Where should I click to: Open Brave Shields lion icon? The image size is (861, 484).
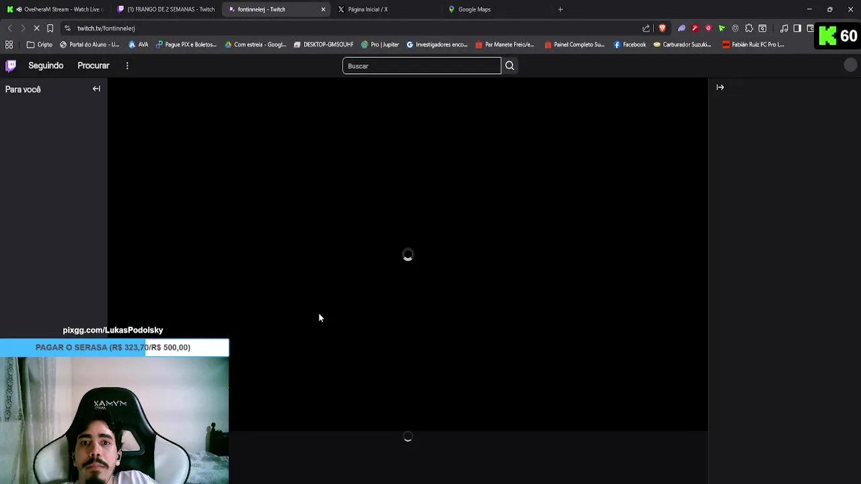[x=663, y=28]
